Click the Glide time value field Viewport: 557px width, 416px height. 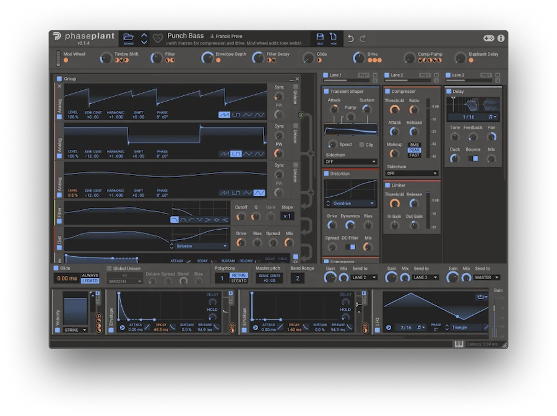pos(67,278)
